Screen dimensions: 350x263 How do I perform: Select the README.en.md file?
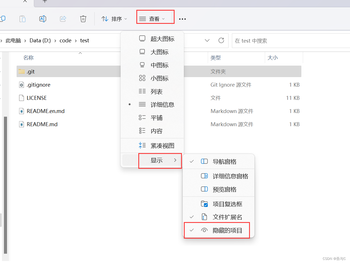46,111
